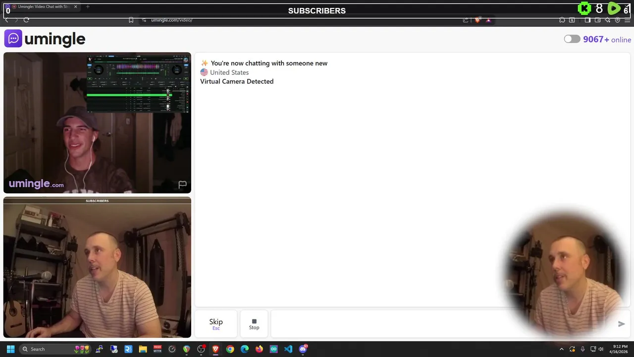Click the taskbar Search box

tap(55, 349)
